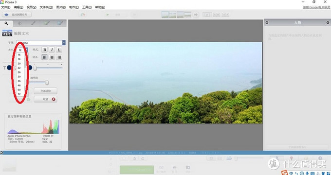
Task: Select font size 16
Action: [19, 55]
